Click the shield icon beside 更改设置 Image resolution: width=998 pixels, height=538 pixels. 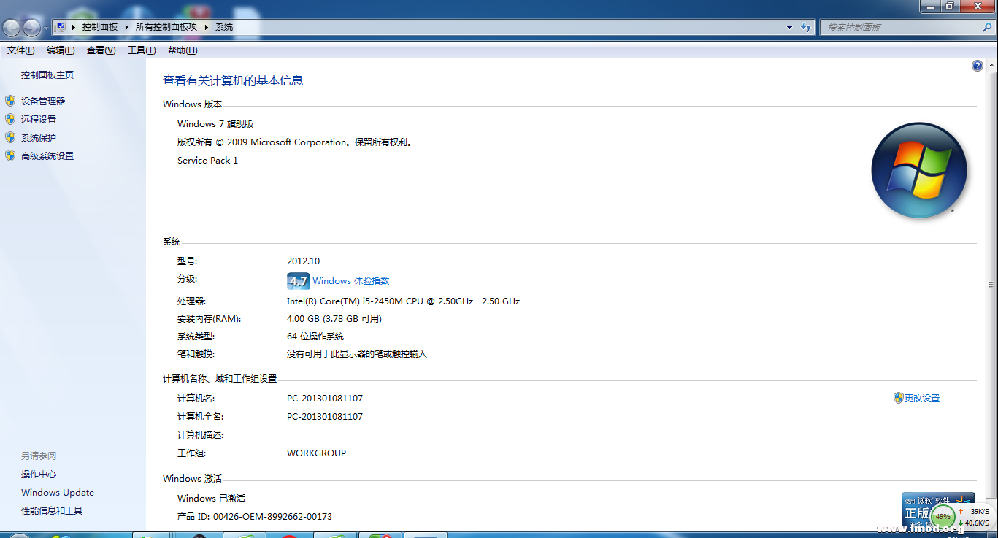898,398
